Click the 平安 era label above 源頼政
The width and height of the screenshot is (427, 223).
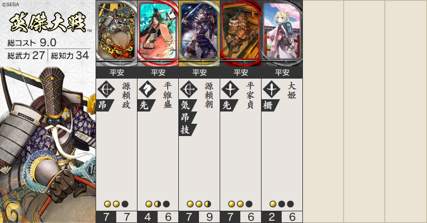[x=117, y=72]
